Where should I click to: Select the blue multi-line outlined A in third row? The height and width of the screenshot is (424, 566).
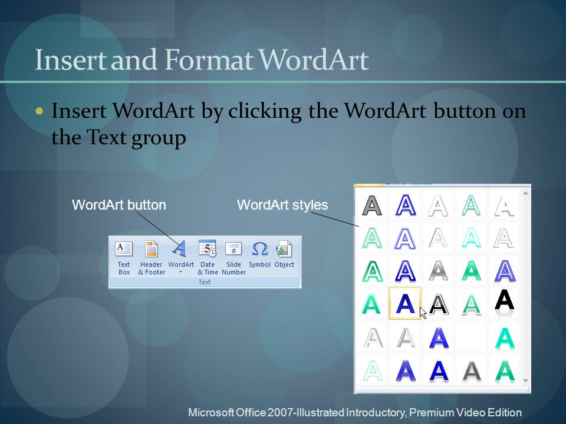click(x=504, y=271)
